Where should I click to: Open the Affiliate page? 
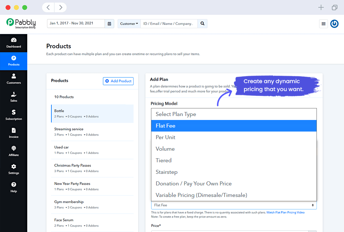pos(13,151)
